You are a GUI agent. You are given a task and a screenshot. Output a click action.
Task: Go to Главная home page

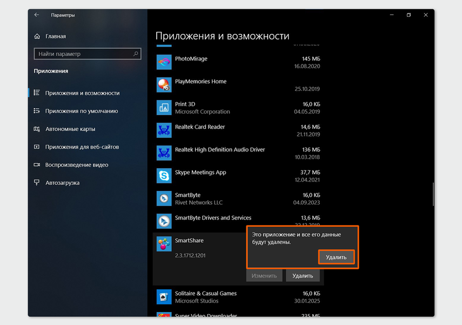55,36
